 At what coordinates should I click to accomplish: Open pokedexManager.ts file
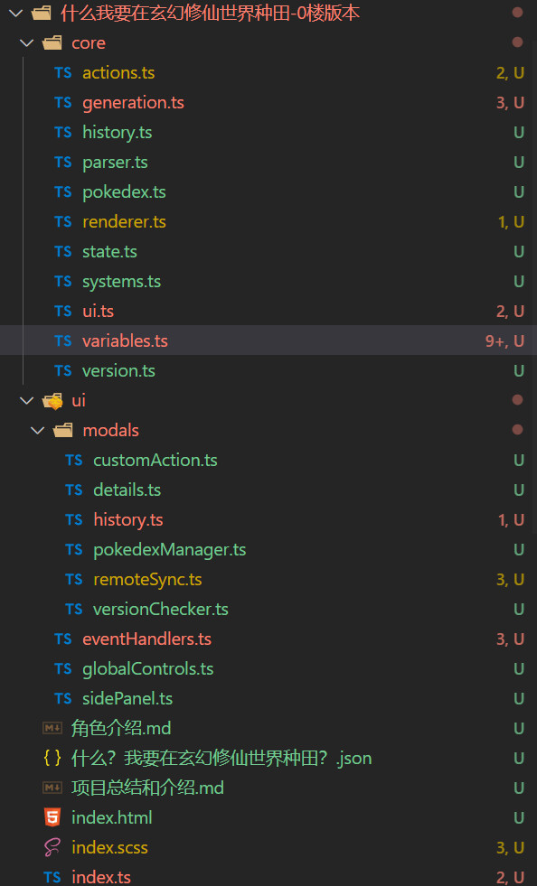point(169,549)
